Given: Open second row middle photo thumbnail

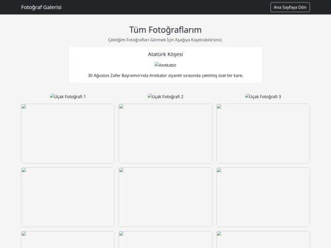Looking at the screenshot, I should tap(165, 197).
